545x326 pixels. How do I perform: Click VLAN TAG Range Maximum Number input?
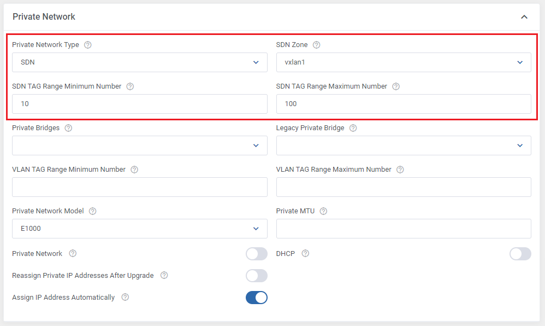click(404, 187)
